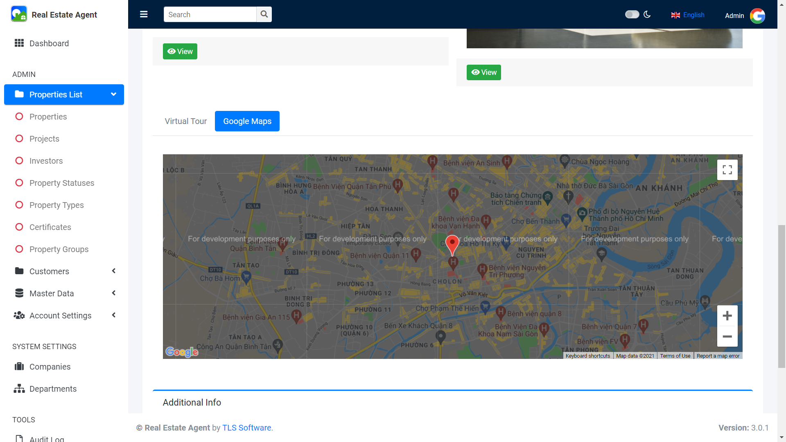This screenshot has height=442, width=786.
Task: Click the red location marker pin
Action: pos(452,244)
